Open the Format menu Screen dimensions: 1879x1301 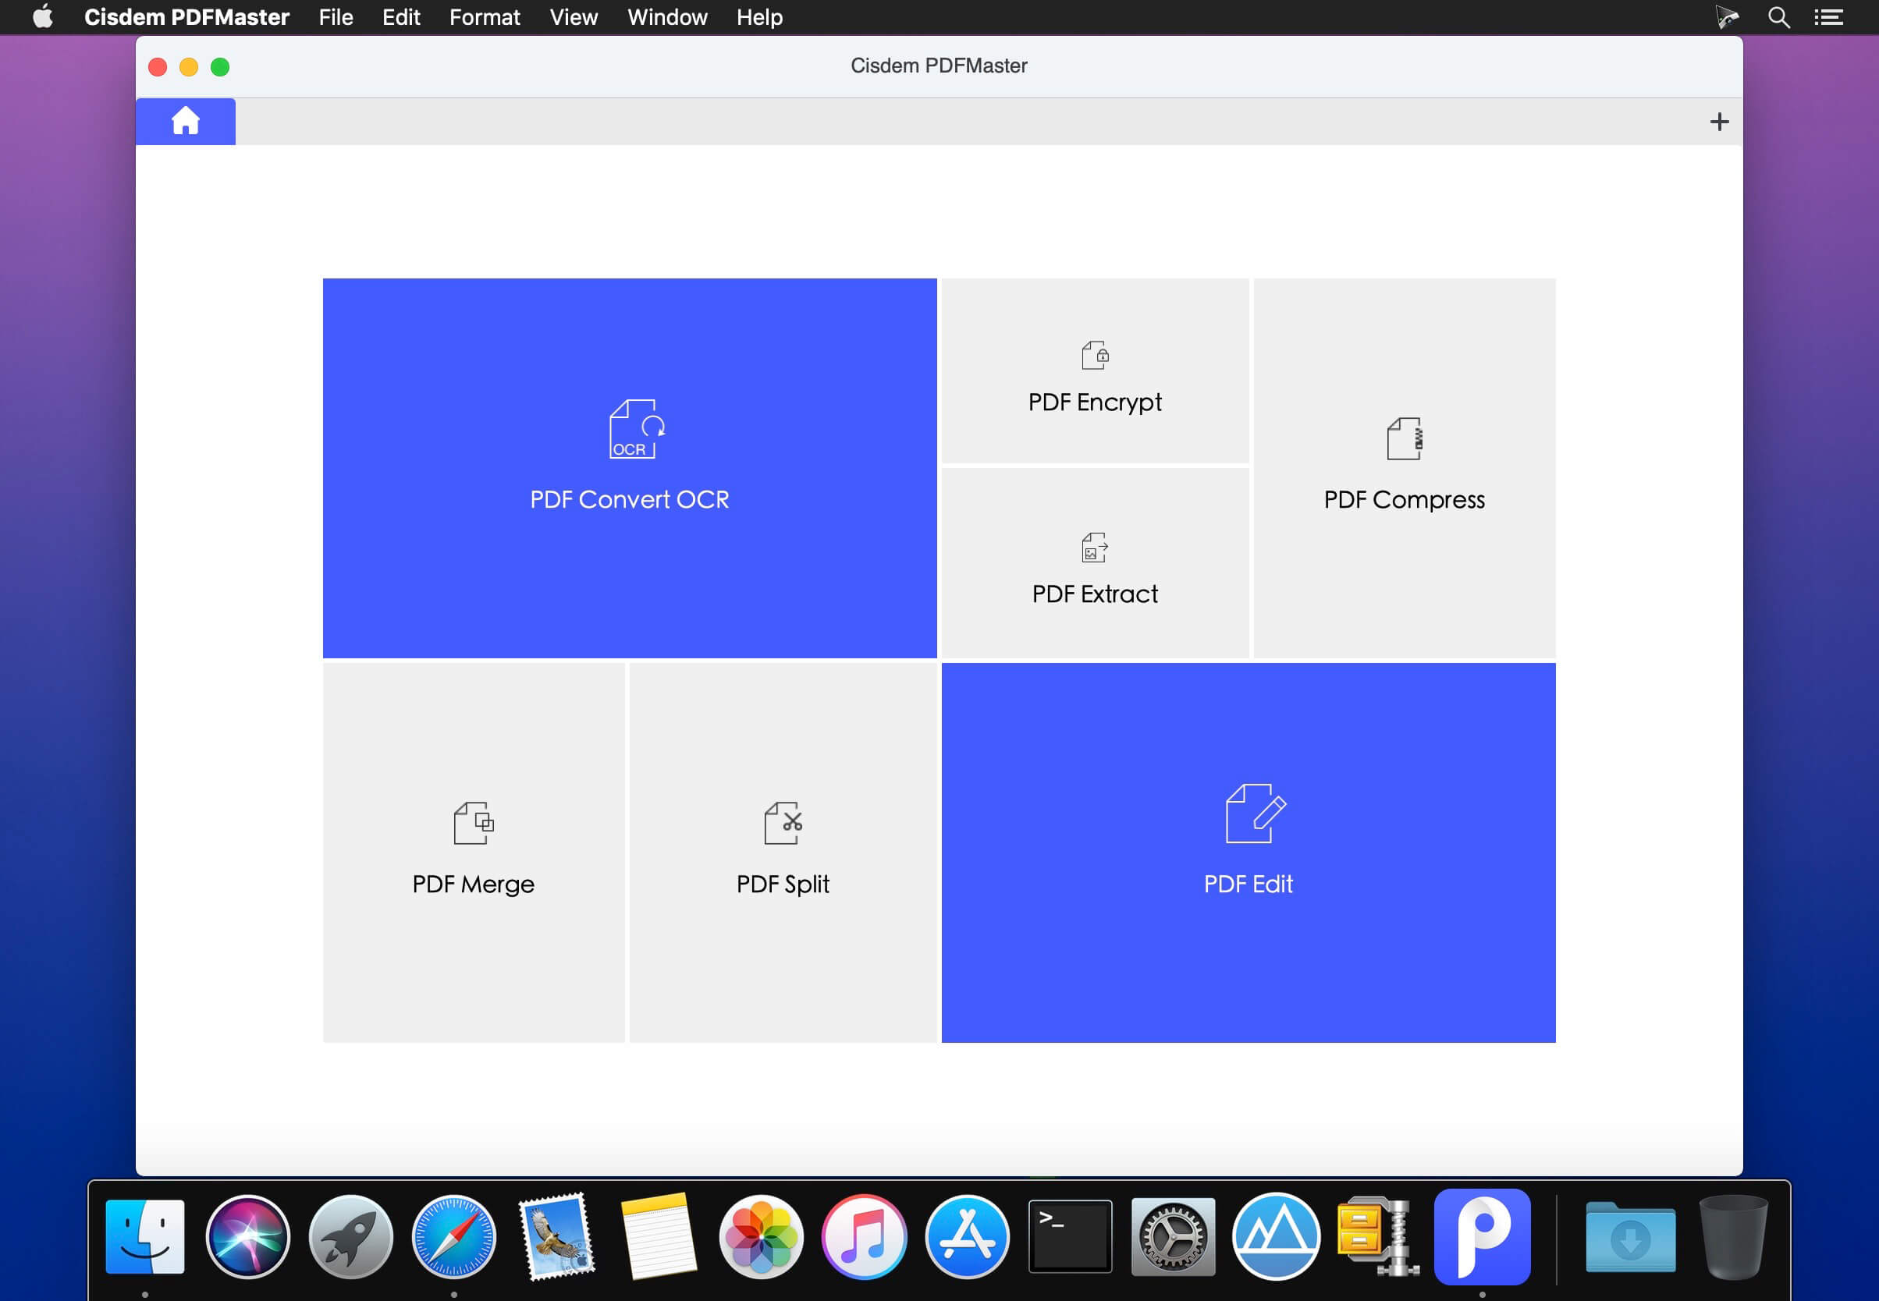pos(485,16)
